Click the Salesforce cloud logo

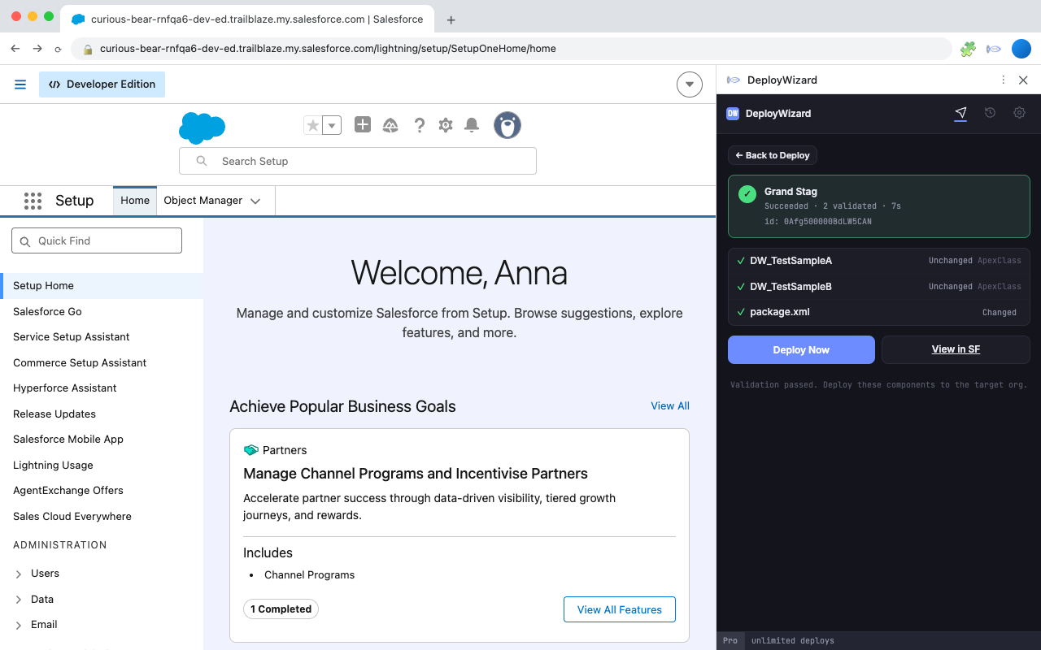coord(202,128)
